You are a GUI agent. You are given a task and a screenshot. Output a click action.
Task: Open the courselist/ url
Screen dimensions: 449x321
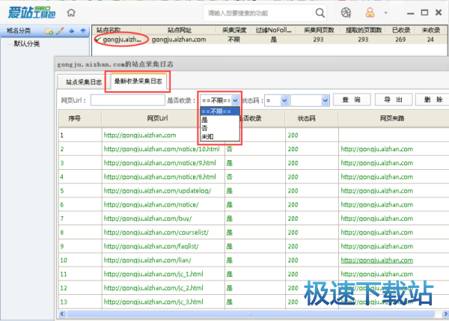[156, 233]
